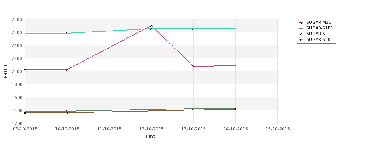Screen dimensions: 373x164
Task: Click SUGAR-M30 data point on 10-10-2015
Action: pos(67,70)
